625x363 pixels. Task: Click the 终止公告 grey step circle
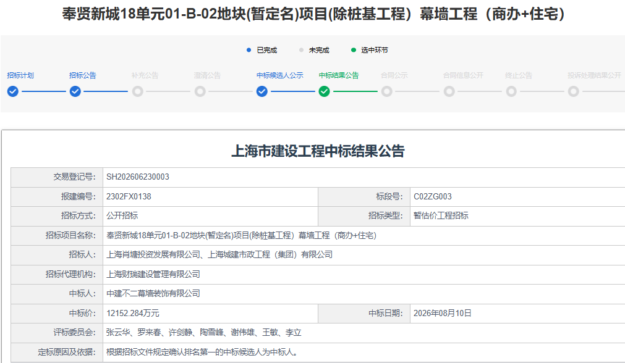pos(511,91)
